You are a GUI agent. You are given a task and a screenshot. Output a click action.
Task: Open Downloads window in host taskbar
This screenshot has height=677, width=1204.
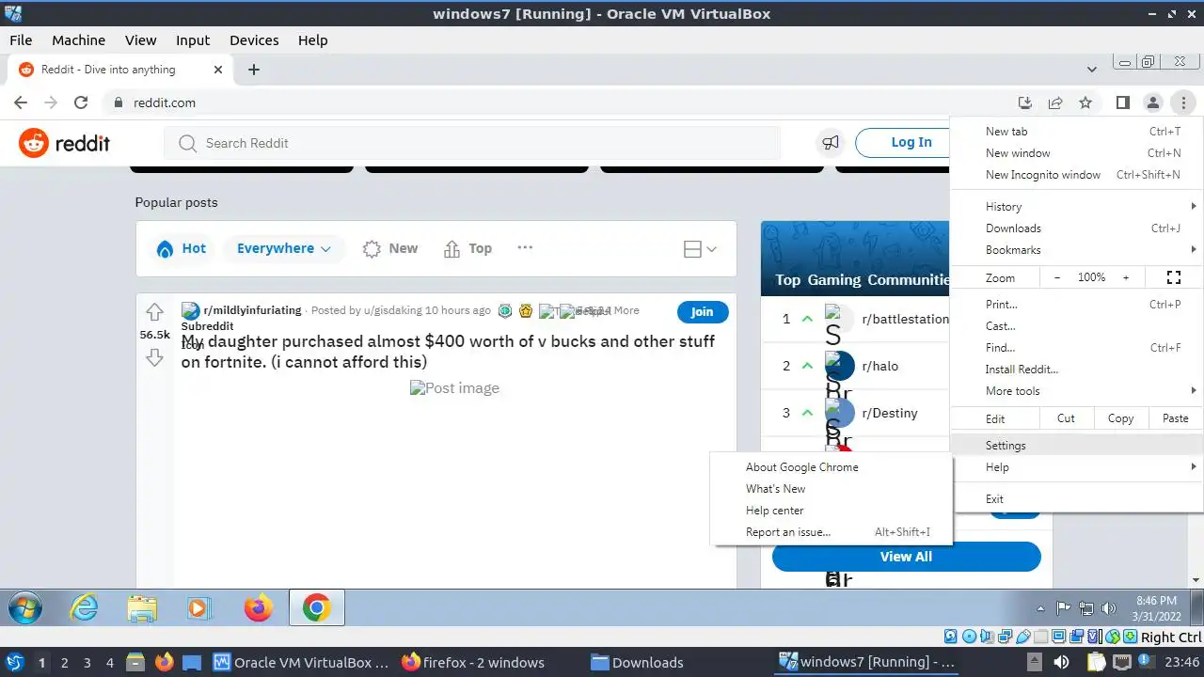[638, 662]
